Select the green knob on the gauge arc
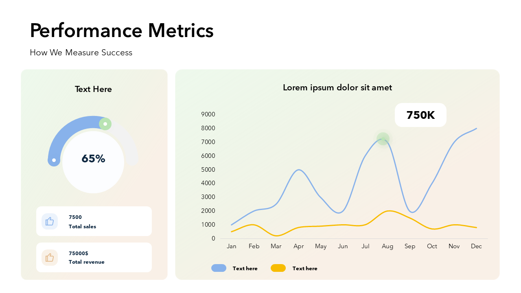 (105, 124)
